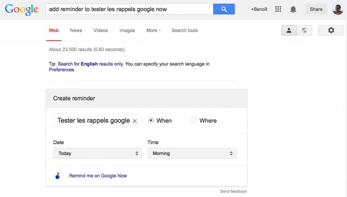Viewport: 347px width, 197px height.
Task: Open the Preferences link
Action: (61, 70)
